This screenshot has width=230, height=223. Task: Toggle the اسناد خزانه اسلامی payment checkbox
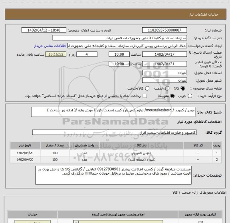coord(145,96)
